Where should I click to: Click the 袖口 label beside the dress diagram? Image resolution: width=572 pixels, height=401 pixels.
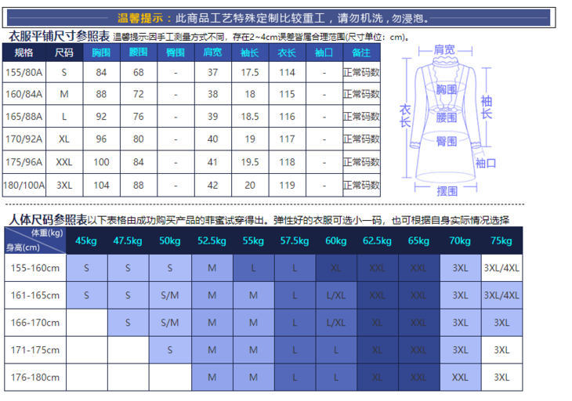pos(486,163)
